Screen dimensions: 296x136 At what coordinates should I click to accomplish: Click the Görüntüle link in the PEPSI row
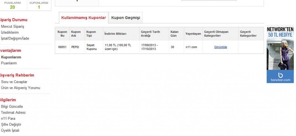221,47
